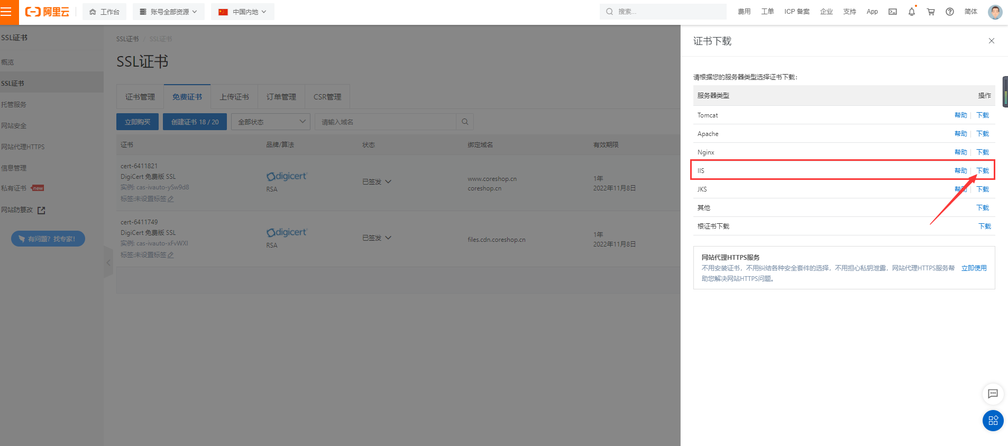Switch to the CSR management tab

[x=327, y=97]
